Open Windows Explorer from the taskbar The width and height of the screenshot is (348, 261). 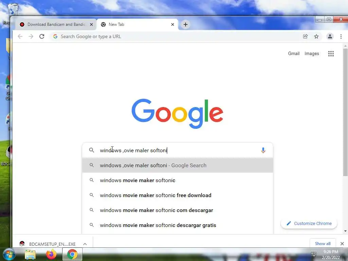(30, 254)
